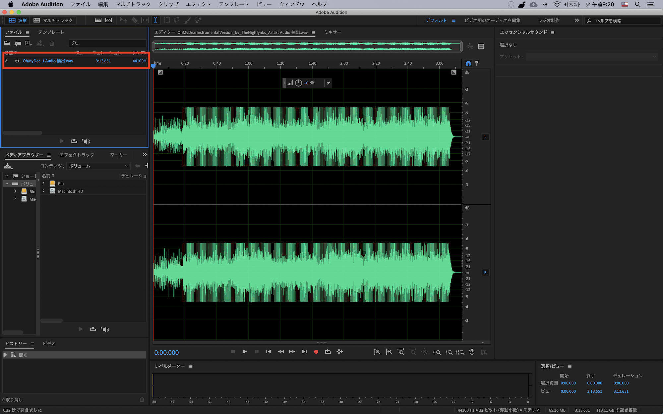Click the Record button in the transport
The image size is (663, 414).
(x=316, y=352)
